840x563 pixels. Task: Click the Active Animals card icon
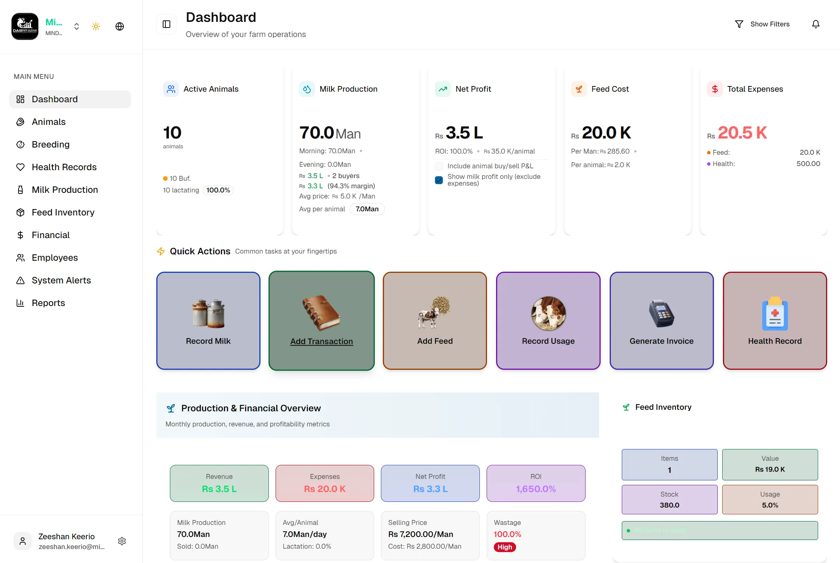pyautogui.click(x=171, y=89)
